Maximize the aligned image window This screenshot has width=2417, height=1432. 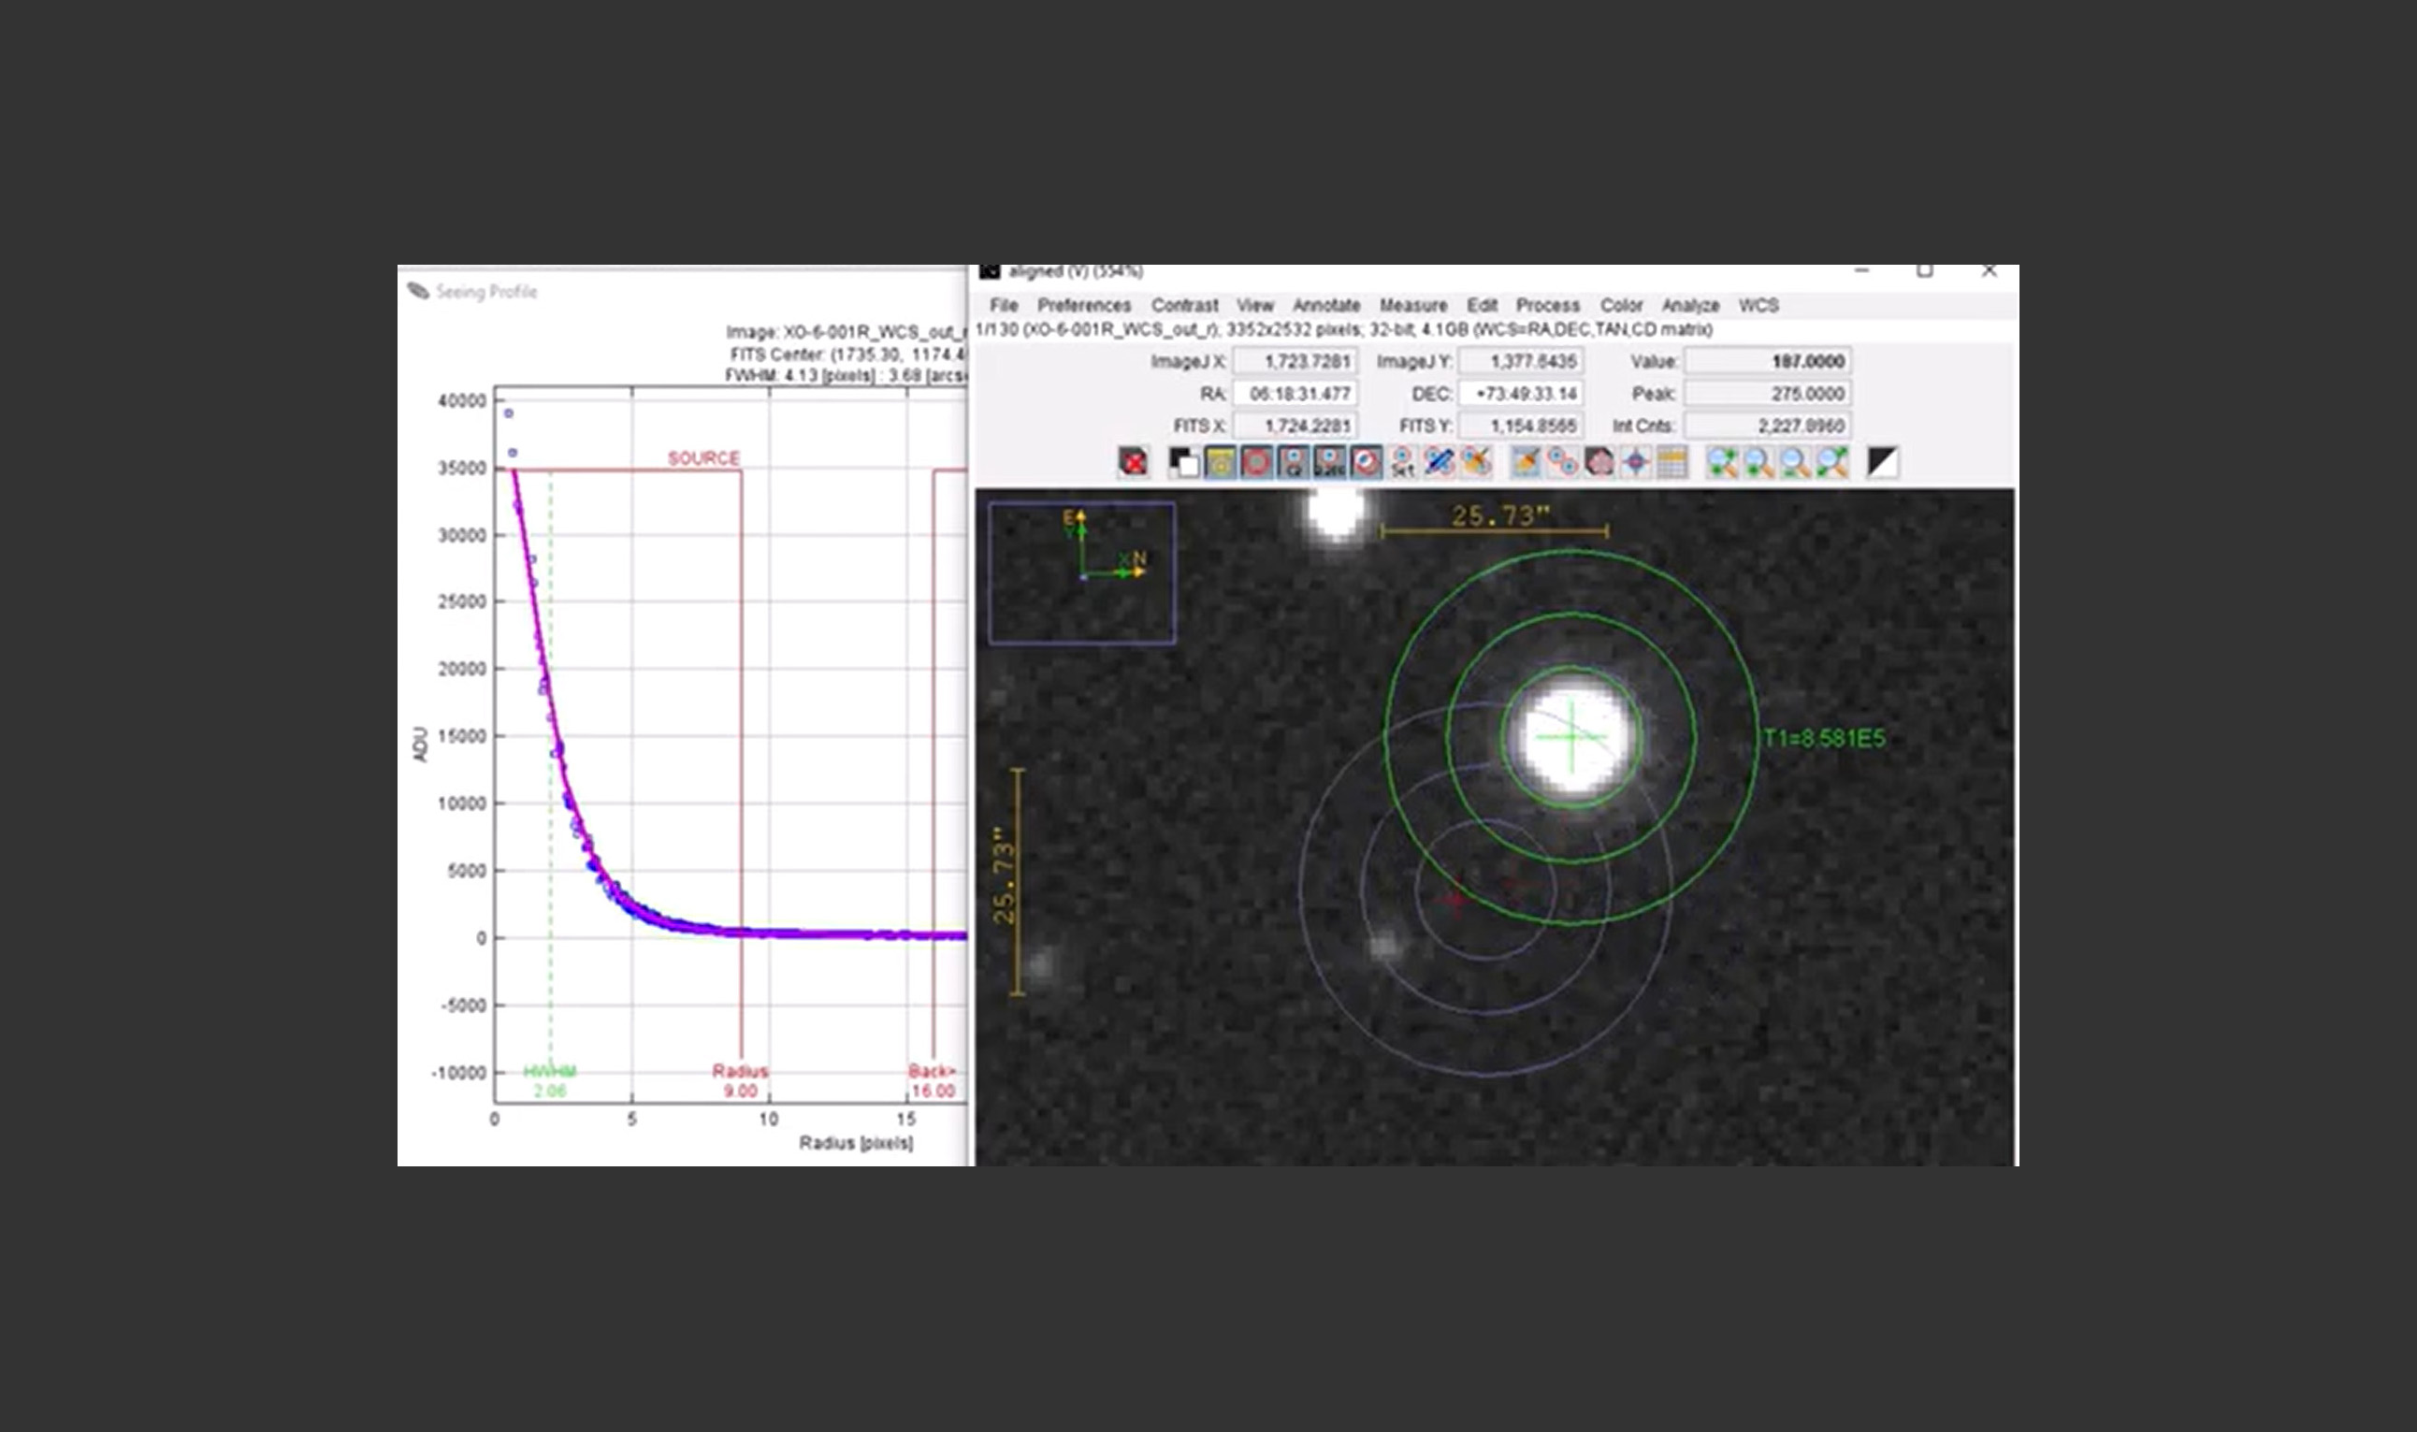coord(1924,271)
